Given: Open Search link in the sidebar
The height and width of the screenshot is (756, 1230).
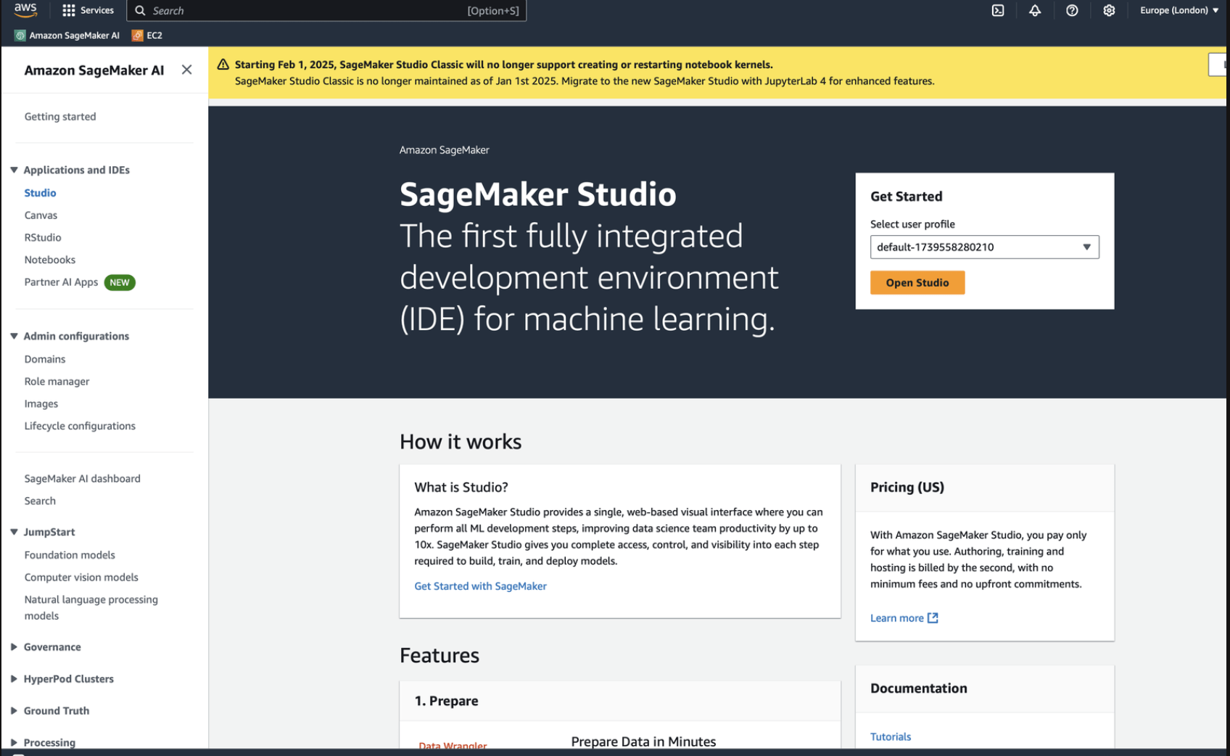Looking at the screenshot, I should click(x=40, y=501).
